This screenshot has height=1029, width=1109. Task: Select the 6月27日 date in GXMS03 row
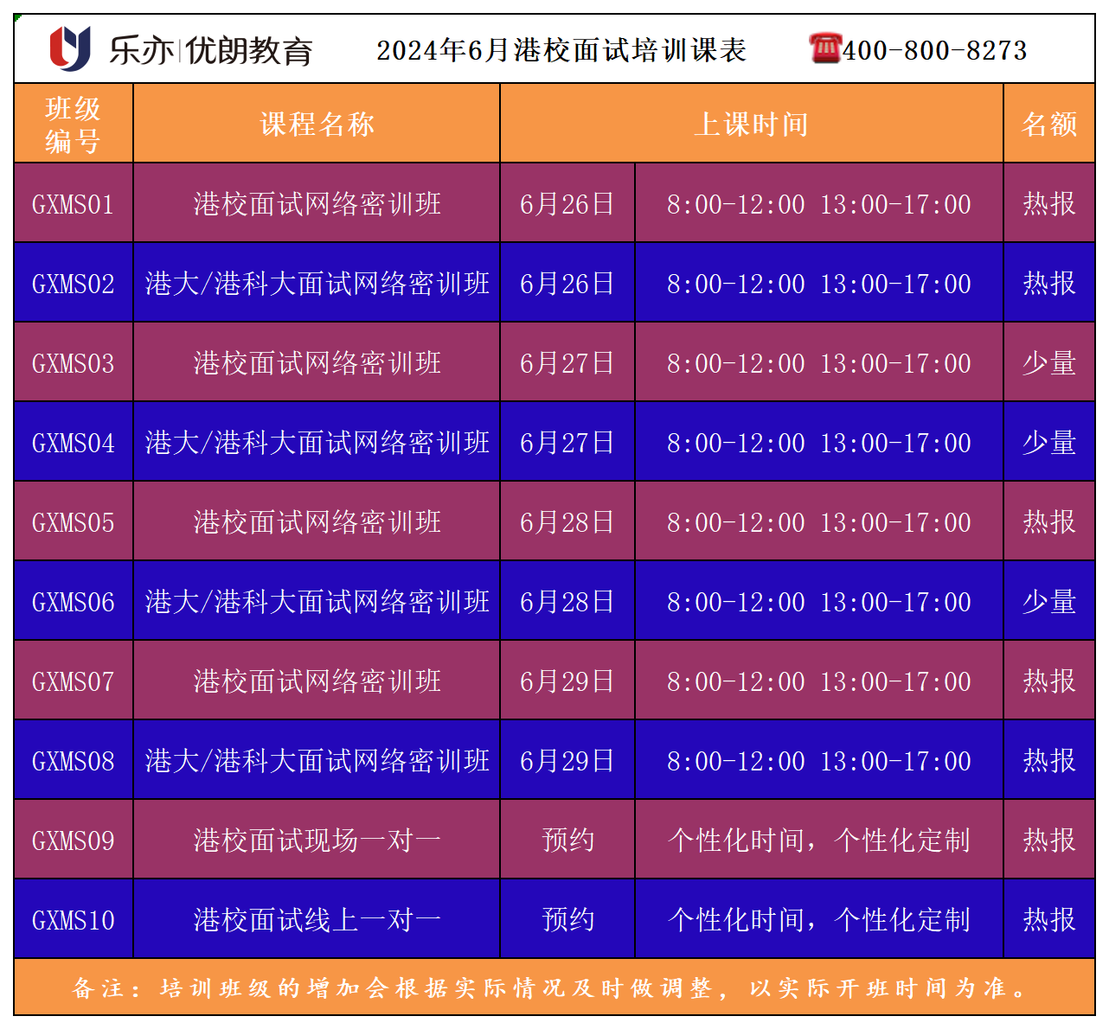pyautogui.click(x=567, y=363)
